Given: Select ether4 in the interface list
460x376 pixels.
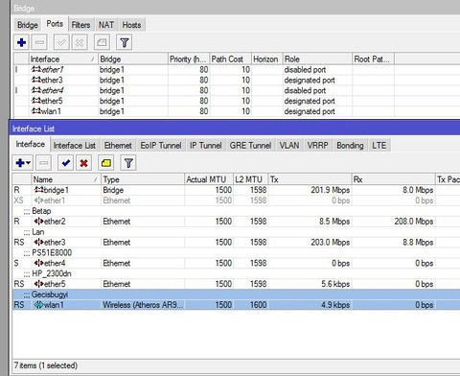Looking at the screenshot, I should [x=237, y=263].
